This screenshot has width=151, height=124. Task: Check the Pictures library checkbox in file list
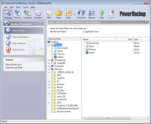click(x=84, y=49)
